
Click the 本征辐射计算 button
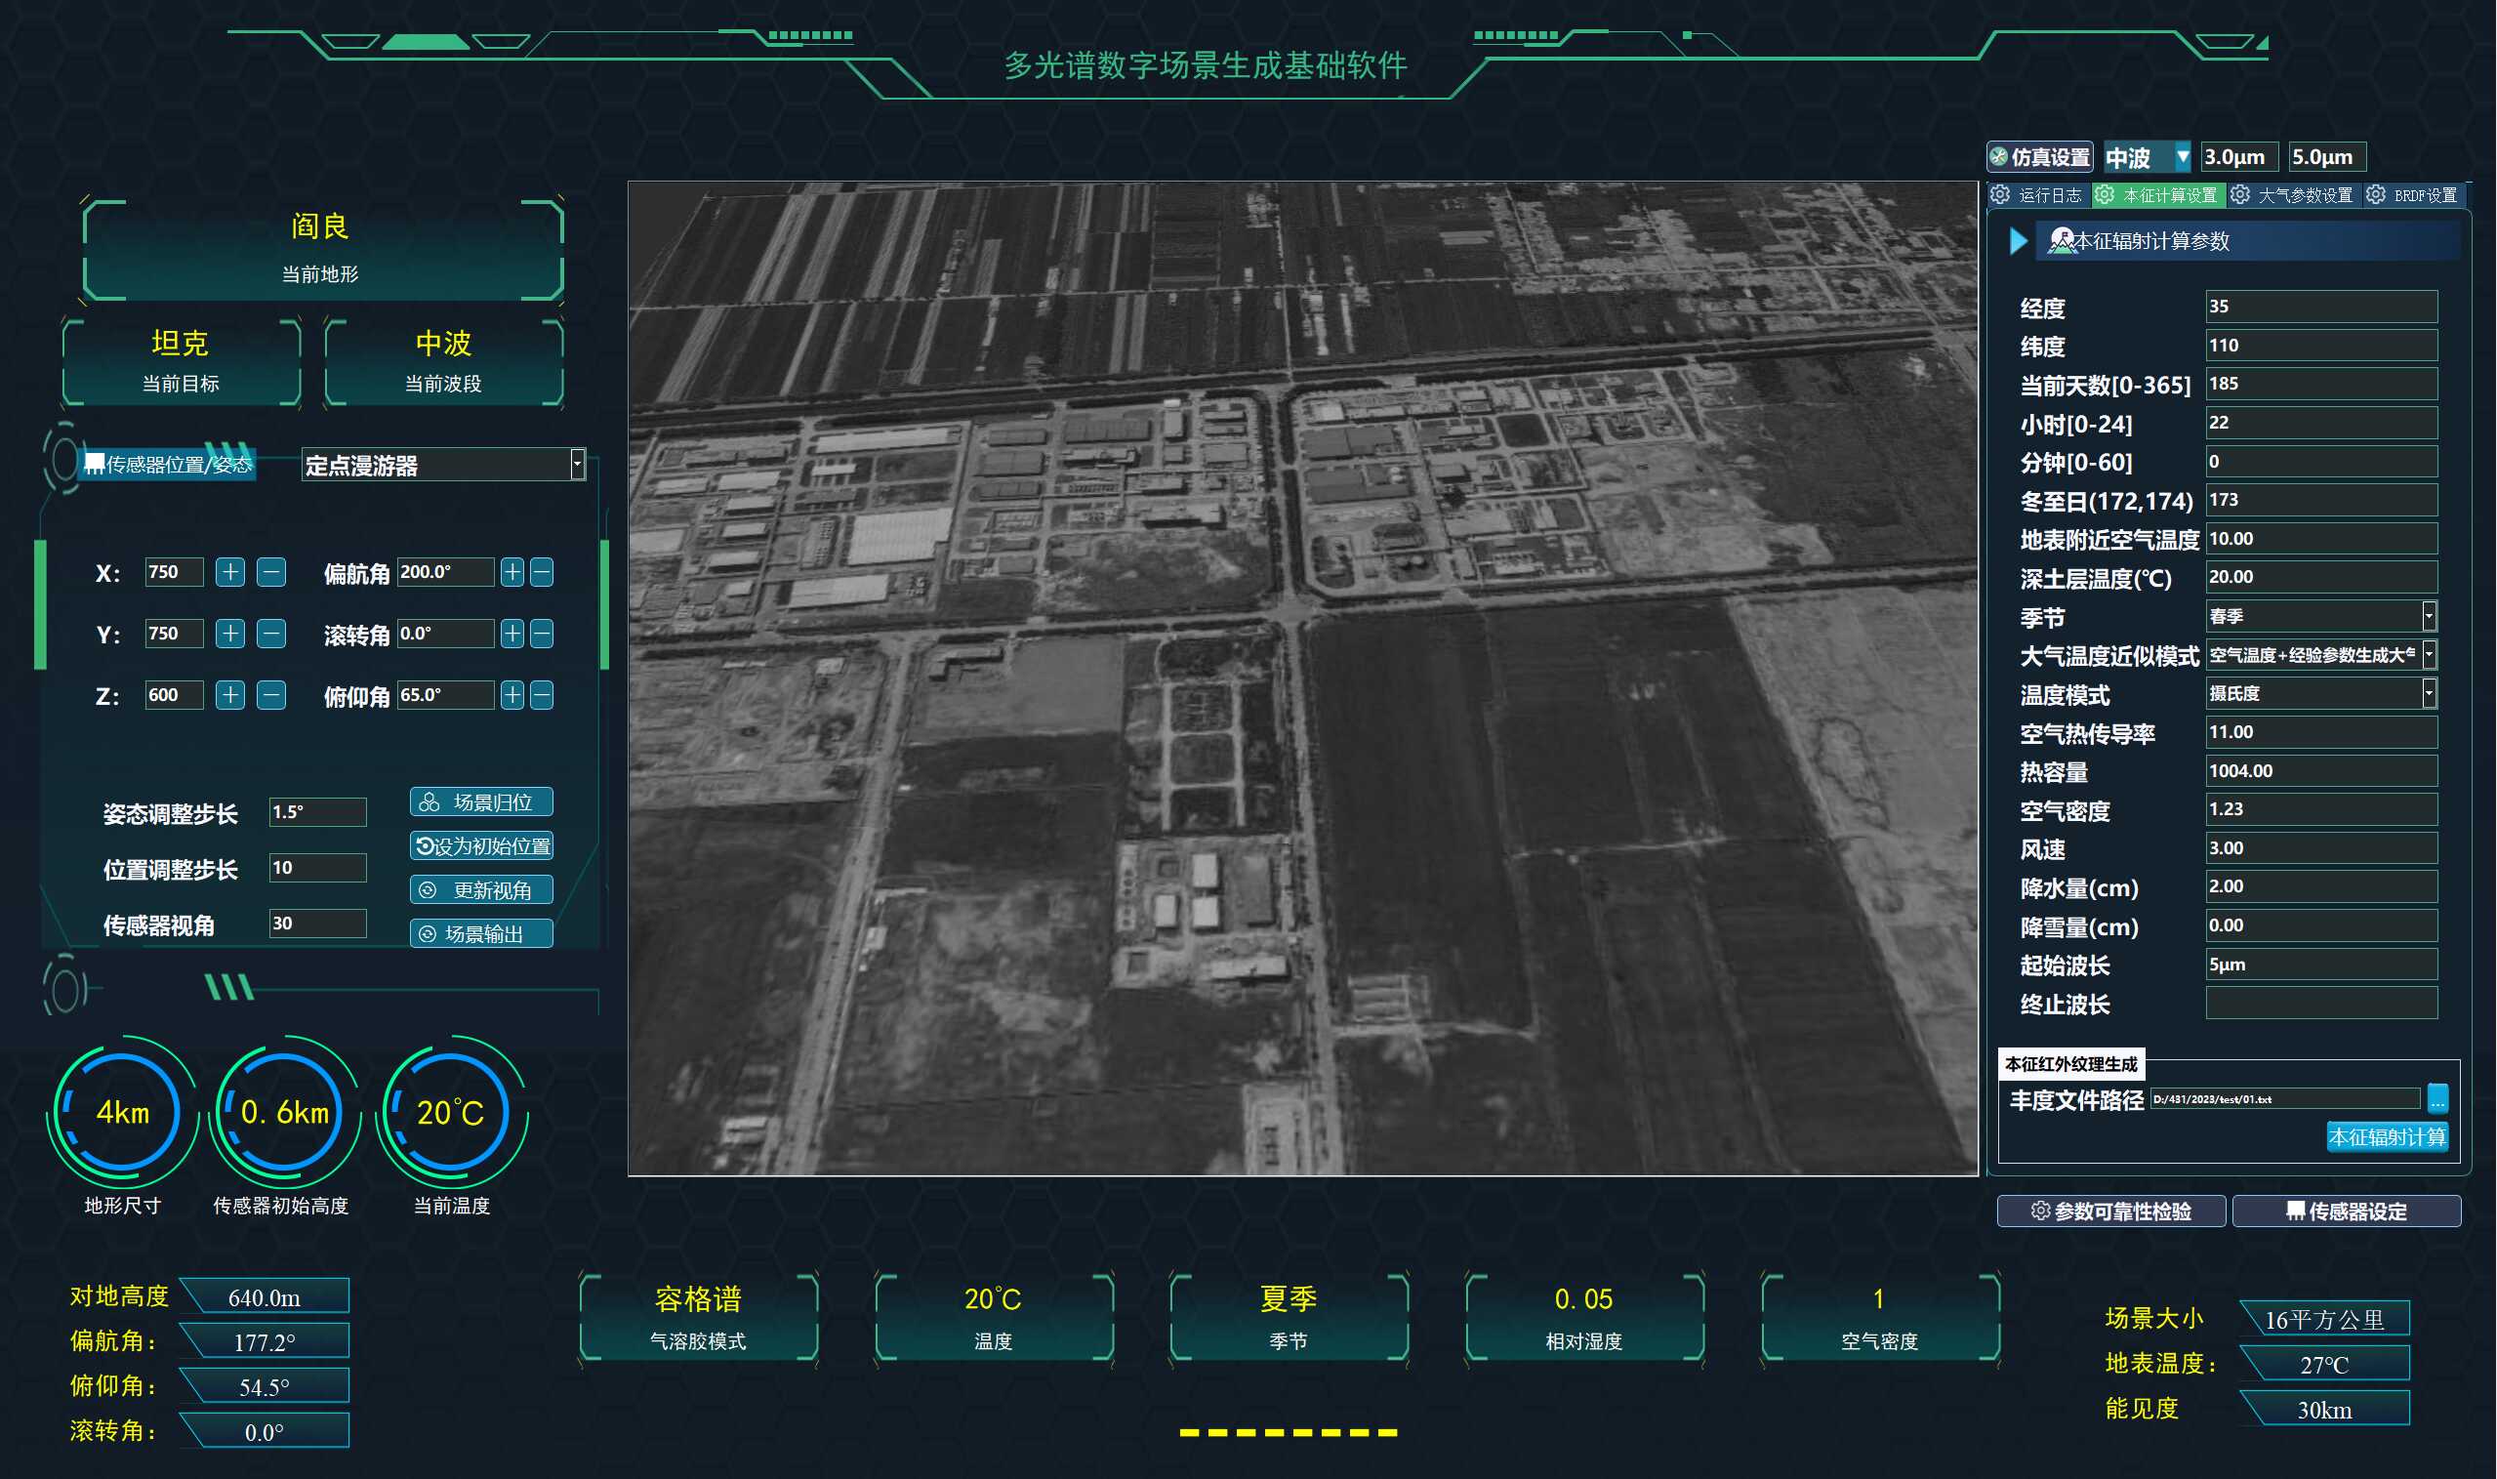click(2386, 1137)
